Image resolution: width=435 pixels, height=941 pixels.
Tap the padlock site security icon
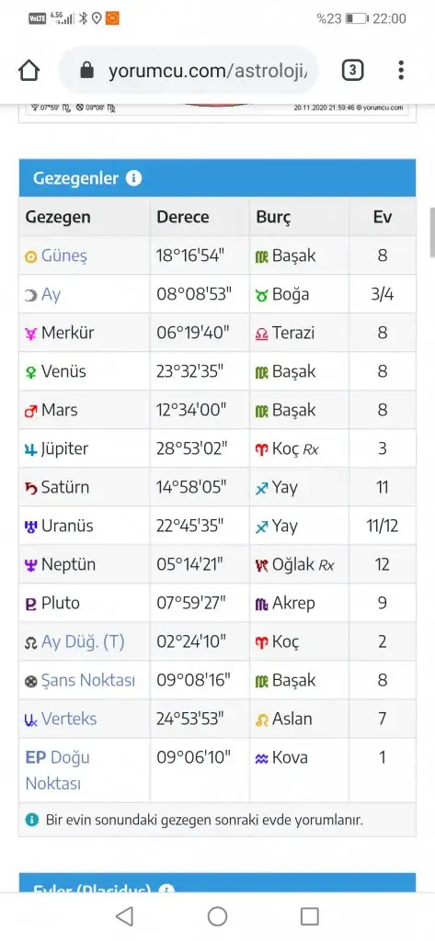[87, 71]
